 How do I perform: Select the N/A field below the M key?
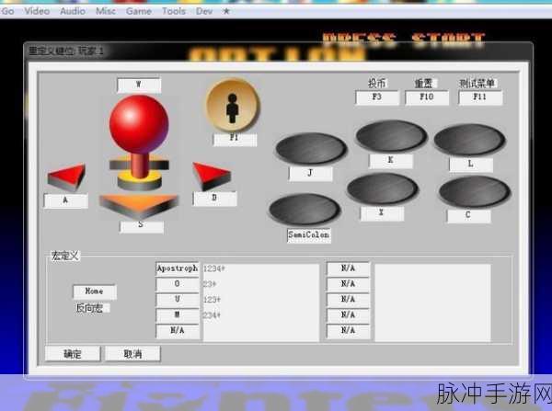(x=177, y=331)
